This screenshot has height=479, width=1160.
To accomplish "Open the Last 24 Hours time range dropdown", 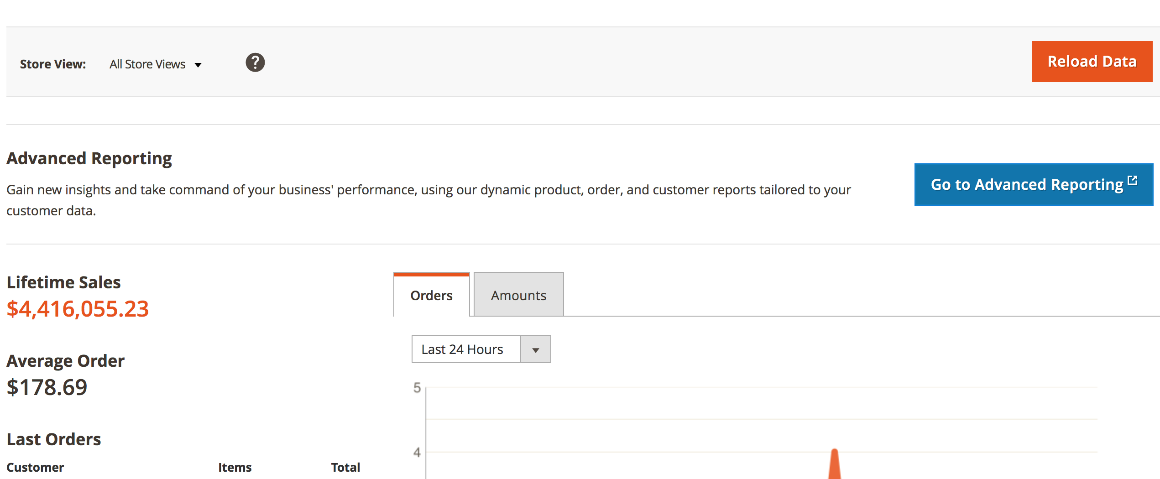I will tap(462, 349).
